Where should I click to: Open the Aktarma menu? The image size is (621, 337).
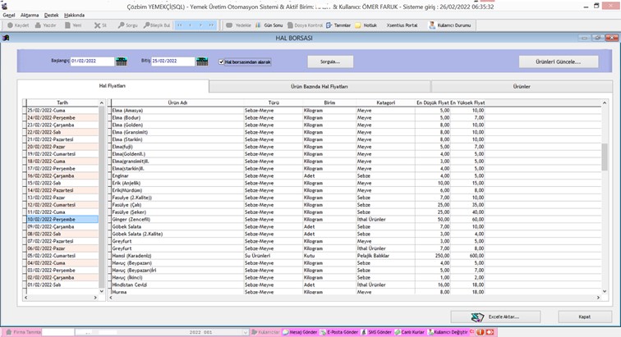point(30,15)
